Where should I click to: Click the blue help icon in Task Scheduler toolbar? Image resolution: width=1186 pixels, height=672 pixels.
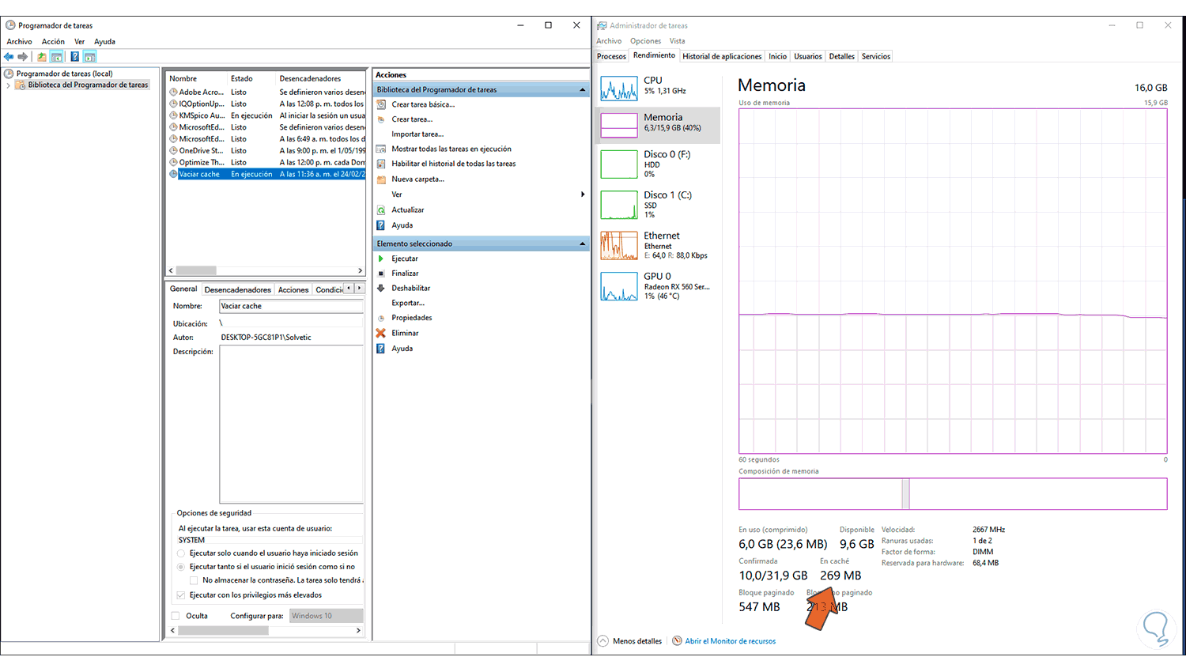coord(74,57)
